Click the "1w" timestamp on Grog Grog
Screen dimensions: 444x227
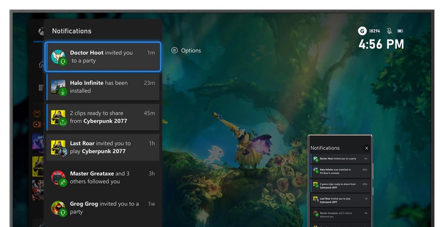click(x=151, y=204)
